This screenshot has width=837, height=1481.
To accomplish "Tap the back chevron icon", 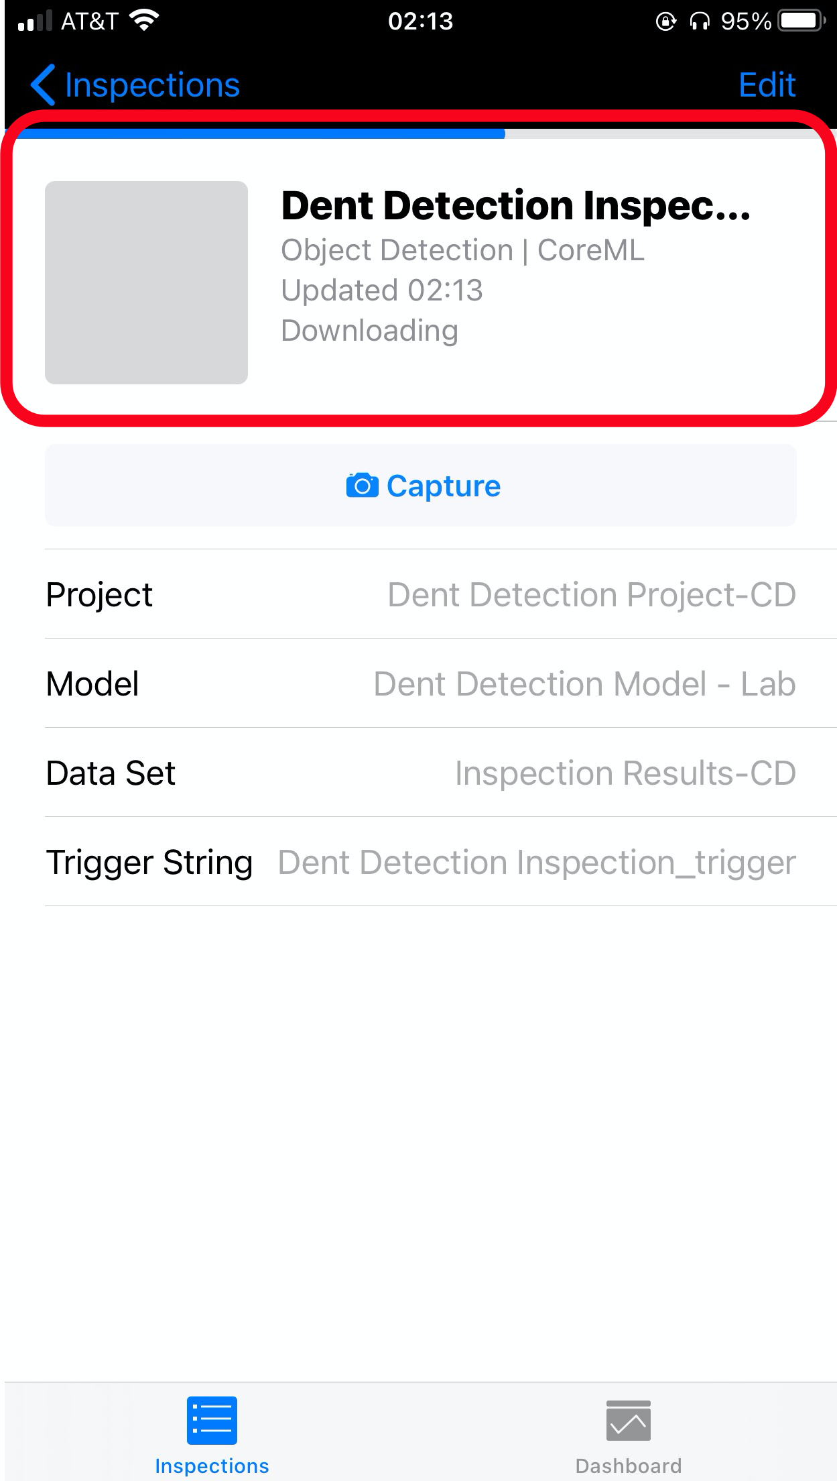I will pyautogui.click(x=43, y=85).
